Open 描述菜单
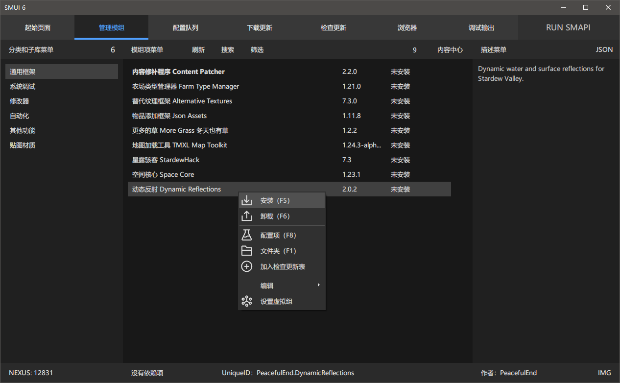The height and width of the screenshot is (383, 620). (x=494, y=49)
